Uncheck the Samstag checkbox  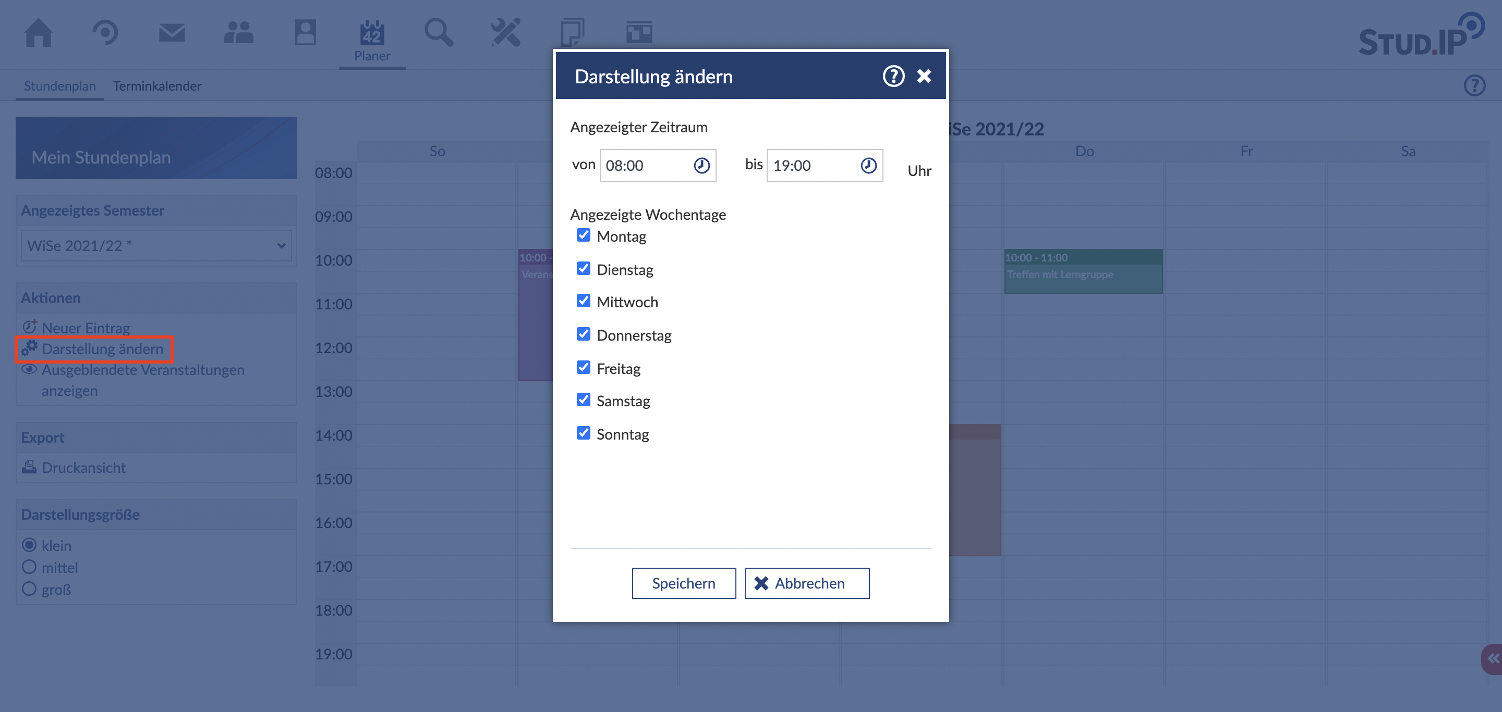[x=583, y=400]
